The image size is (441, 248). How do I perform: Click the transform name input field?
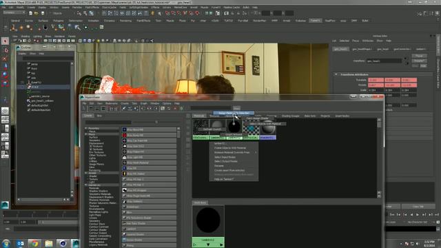coord(384,61)
